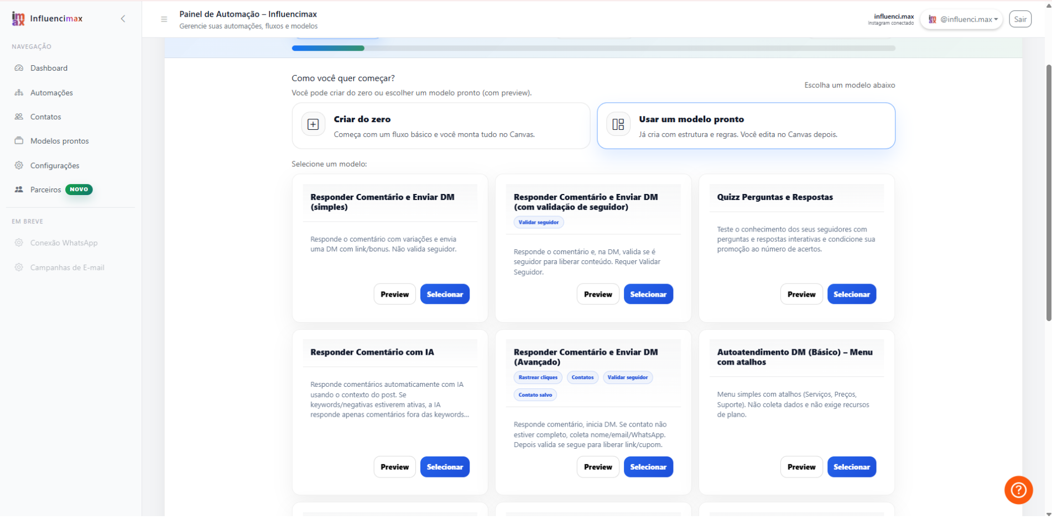Select the Quizz Perguntas e Respostas model

pyautogui.click(x=852, y=294)
